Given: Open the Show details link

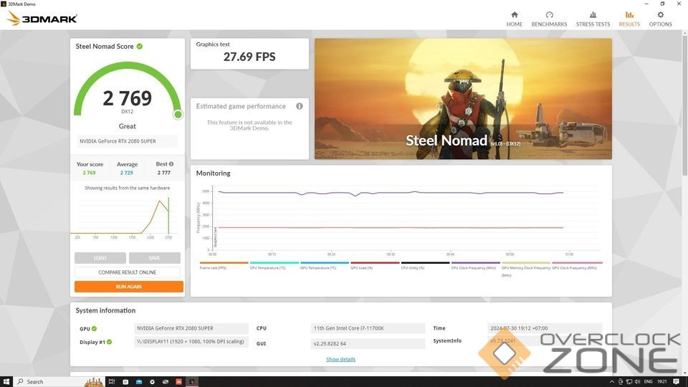Looking at the screenshot, I should coord(341,359).
